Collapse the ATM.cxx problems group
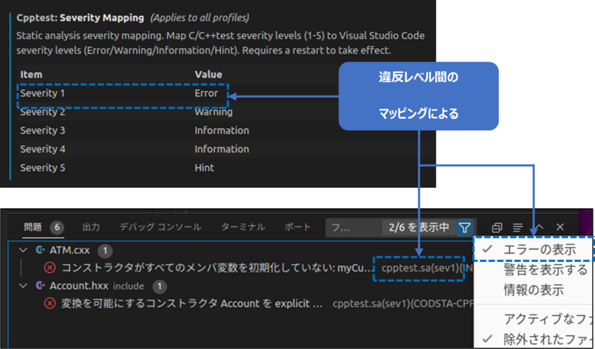 (23, 250)
